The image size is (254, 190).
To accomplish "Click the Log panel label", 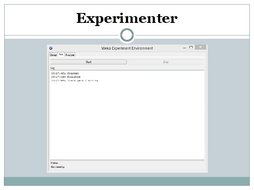I will pos(53,68).
